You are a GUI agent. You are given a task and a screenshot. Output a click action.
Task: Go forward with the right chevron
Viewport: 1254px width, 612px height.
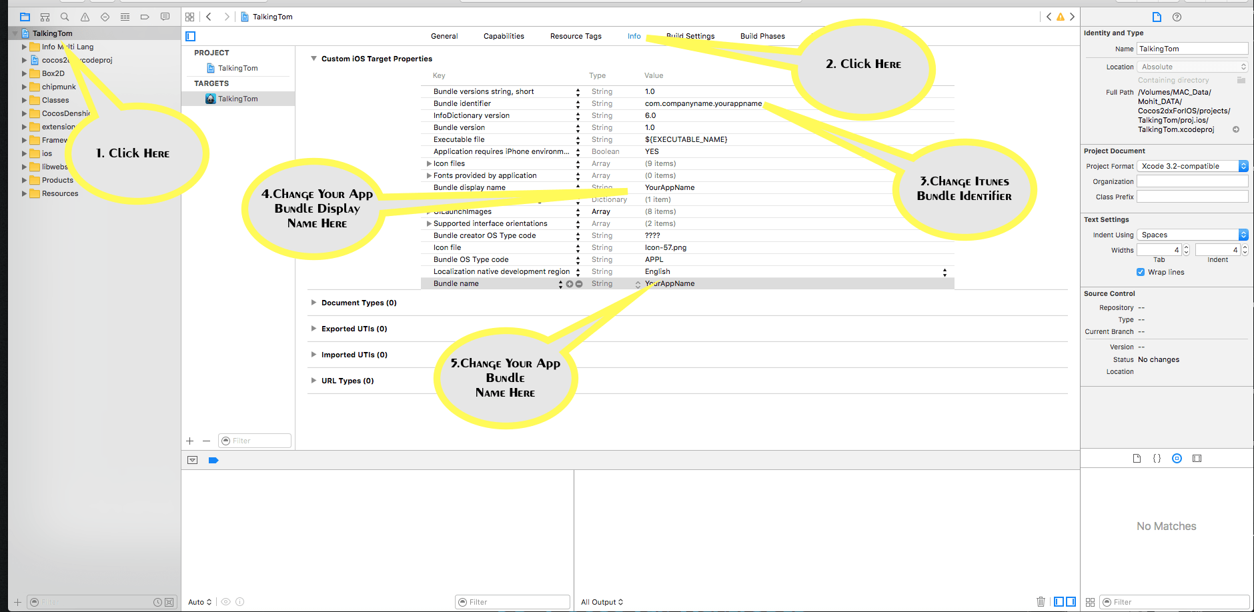click(x=227, y=17)
